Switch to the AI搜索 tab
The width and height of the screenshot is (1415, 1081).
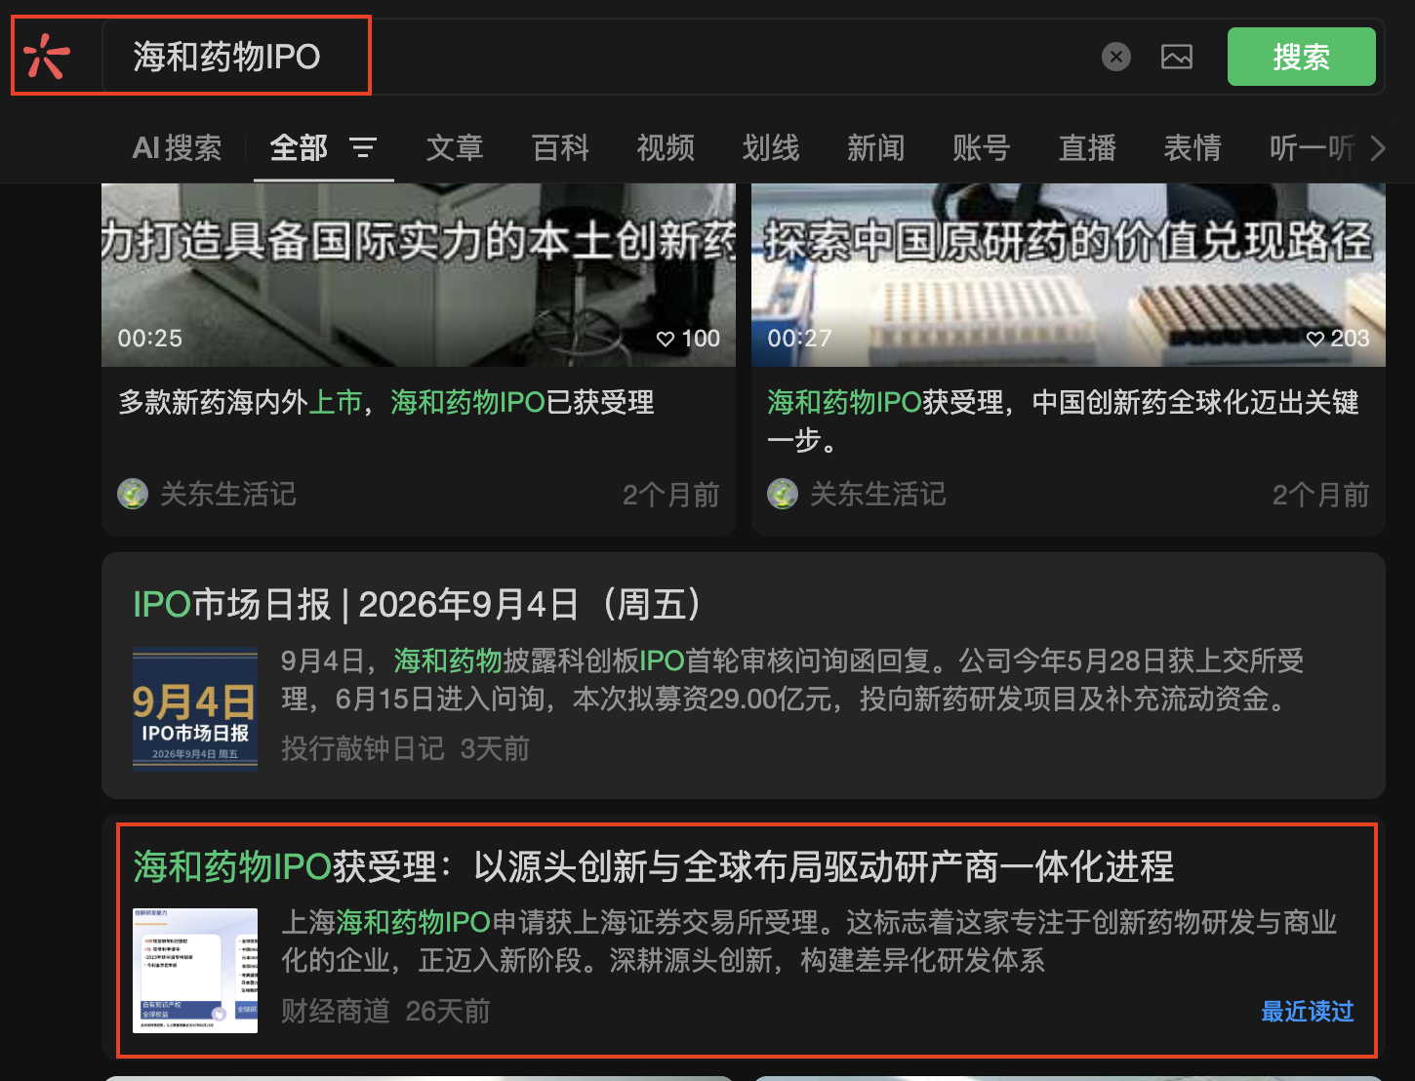(x=178, y=148)
